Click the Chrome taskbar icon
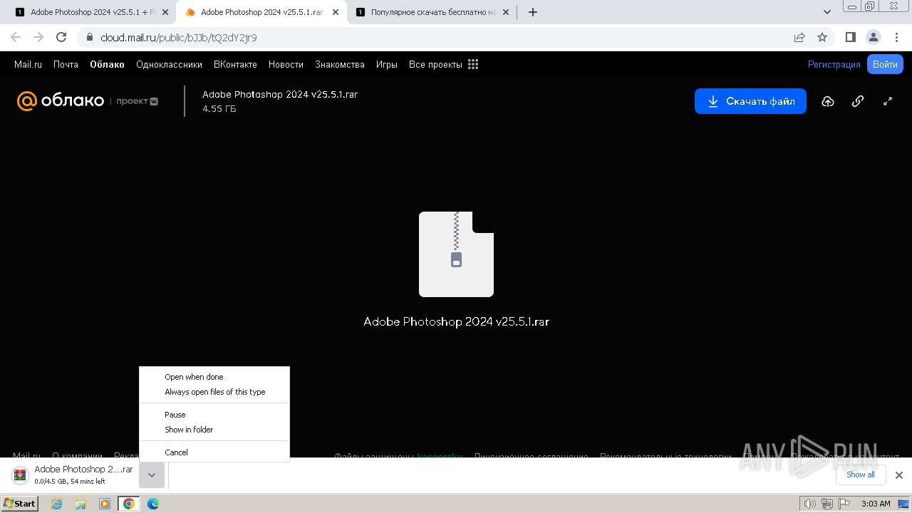The height and width of the screenshot is (513, 912). coord(129,504)
